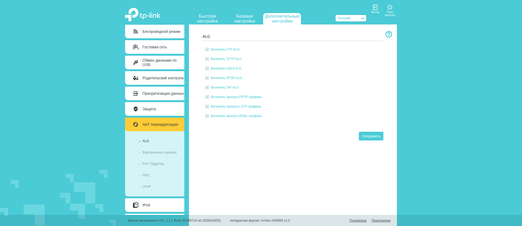This screenshot has width=522, height=226.
Task: Open the Поддержка link
Action: [x=358, y=221]
